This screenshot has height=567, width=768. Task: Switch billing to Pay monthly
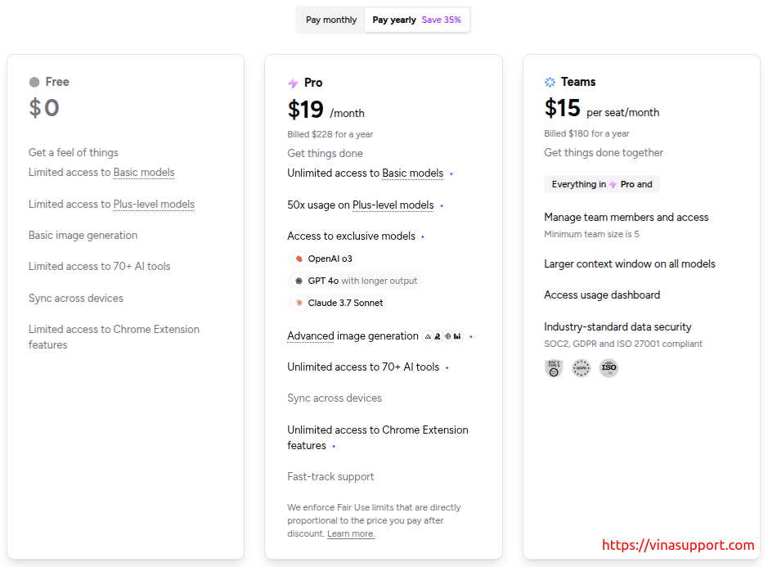(x=331, y=20)
